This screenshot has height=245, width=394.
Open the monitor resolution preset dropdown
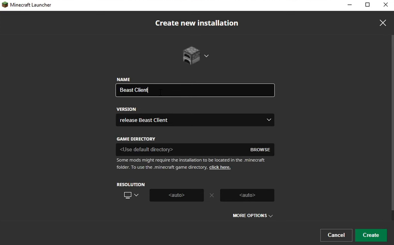pyautogui.click(x=131, y=195)
